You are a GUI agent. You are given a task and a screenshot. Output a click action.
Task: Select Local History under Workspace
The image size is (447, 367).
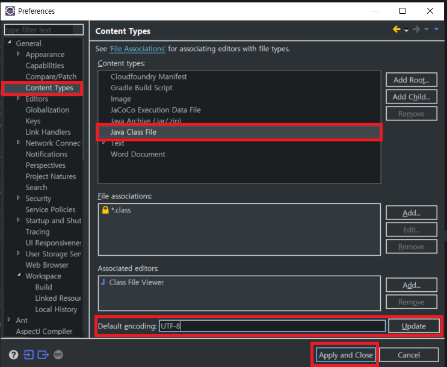(x=56, y=309)
